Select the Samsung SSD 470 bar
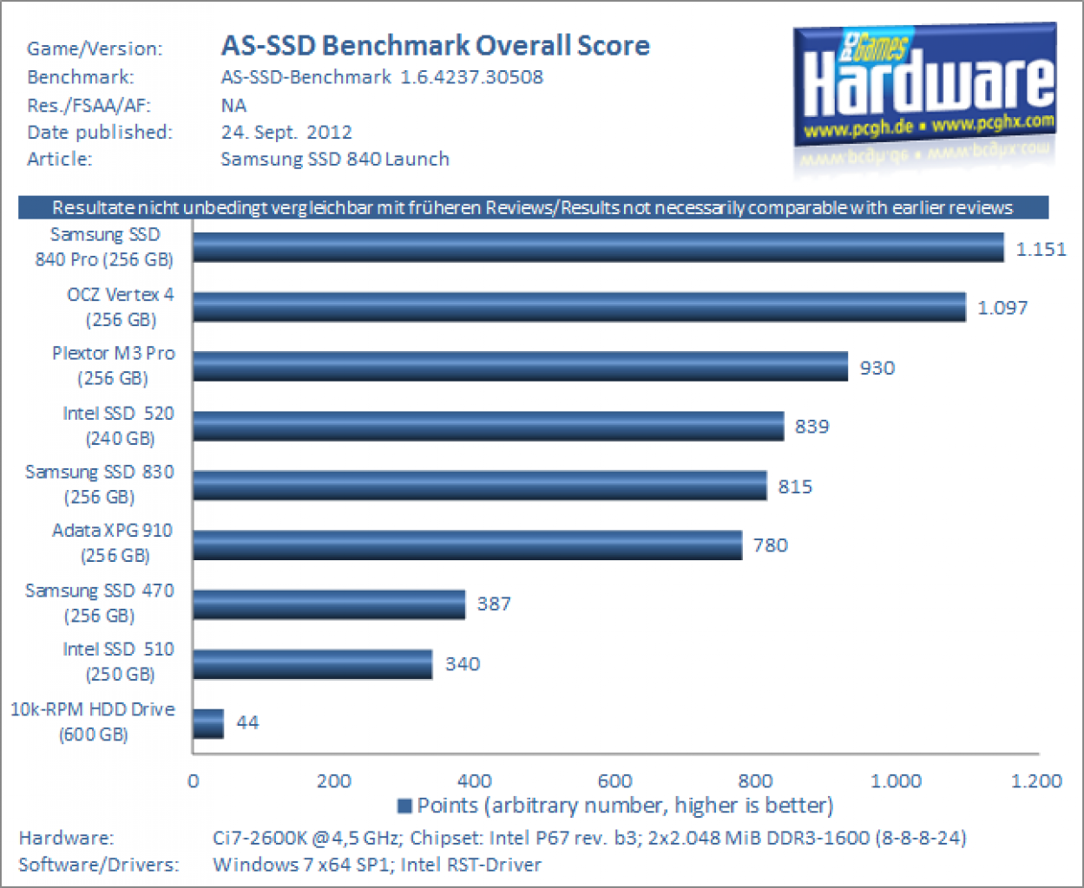 click(x=329, y=604)
